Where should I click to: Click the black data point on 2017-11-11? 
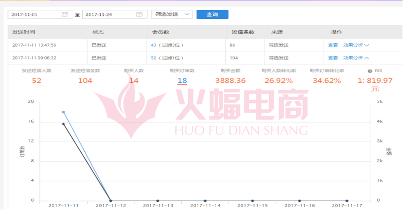(63, 124)
